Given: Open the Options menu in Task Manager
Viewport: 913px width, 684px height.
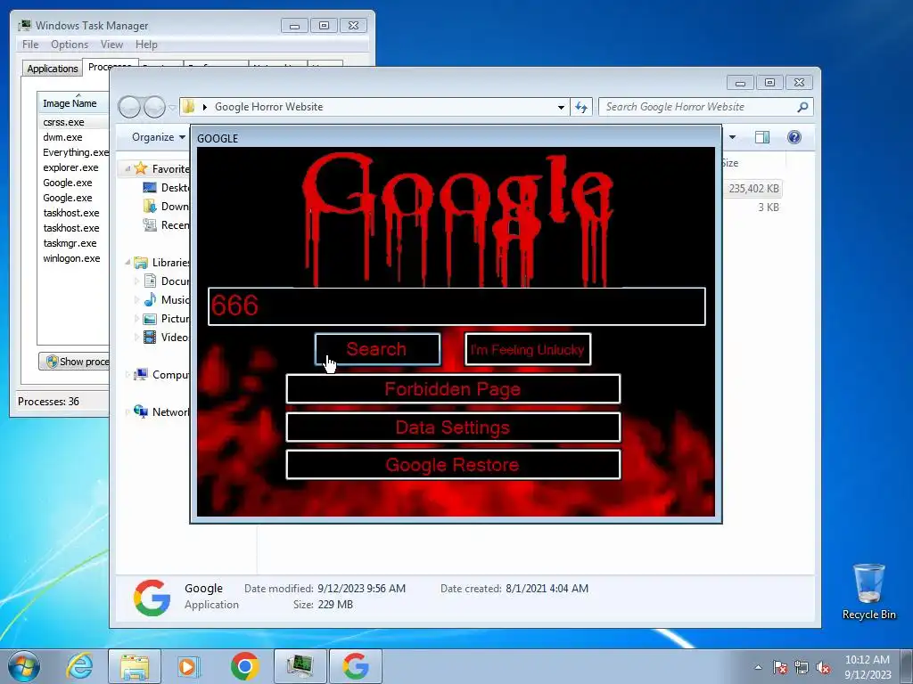Looking at the screenshot, I should pyautogui.click(x=70, y=45).
